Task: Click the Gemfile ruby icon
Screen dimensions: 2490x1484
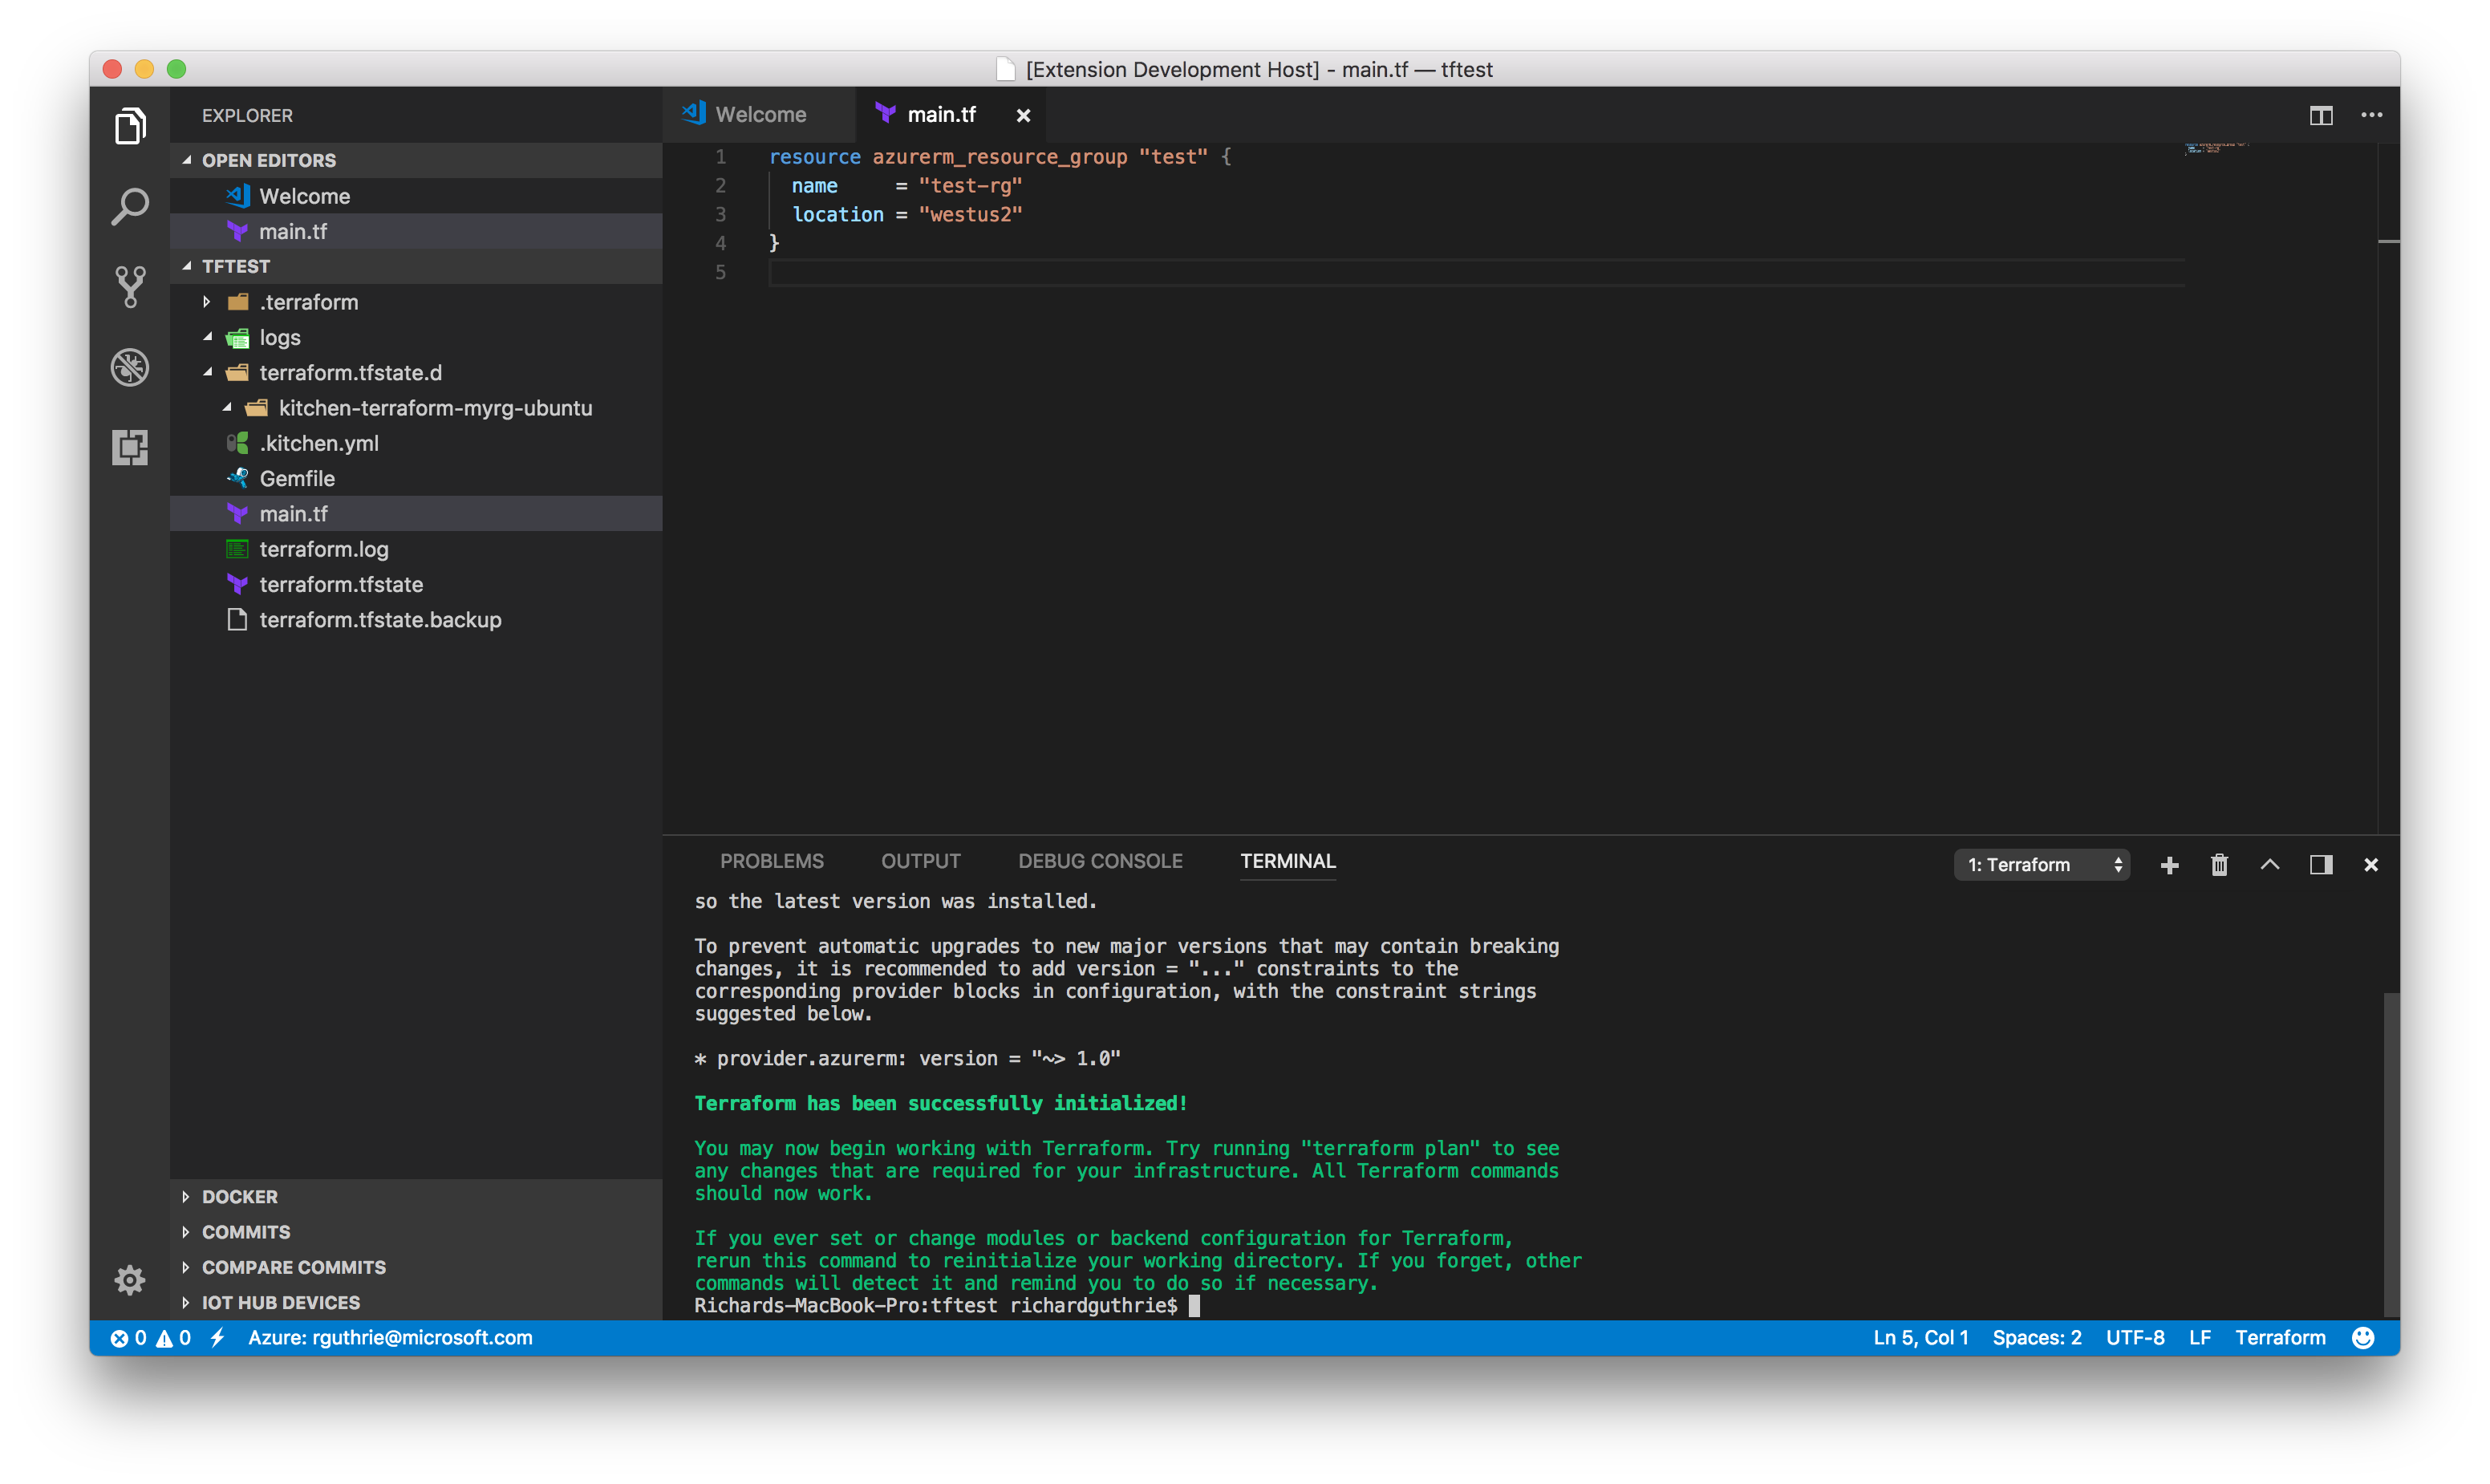Action: coord(237,478)
